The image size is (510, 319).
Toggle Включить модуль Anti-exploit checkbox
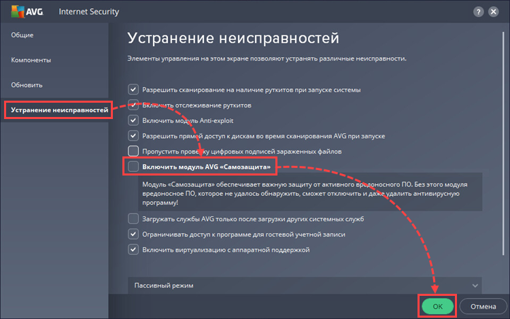[133, 120]
